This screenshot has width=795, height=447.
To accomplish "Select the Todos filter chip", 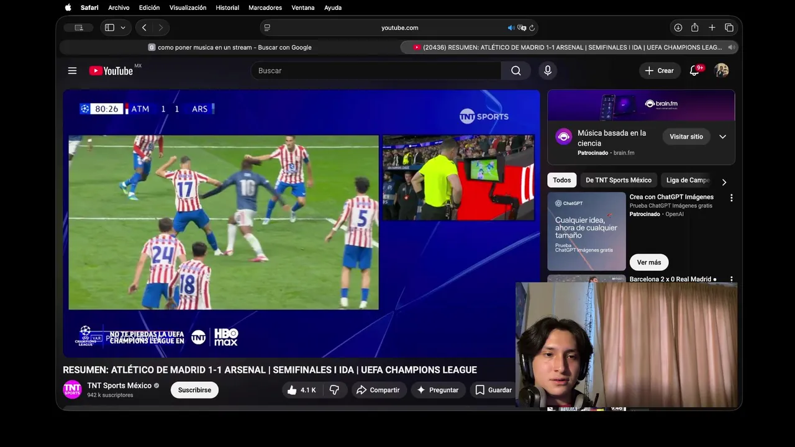I will pos(562,180).
